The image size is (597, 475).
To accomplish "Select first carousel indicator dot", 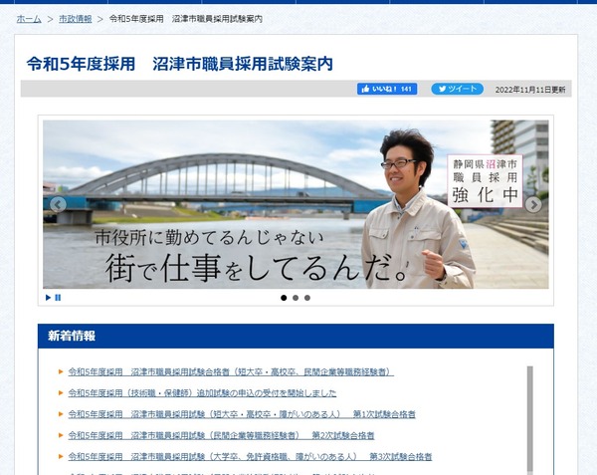I will pos(284,298).
